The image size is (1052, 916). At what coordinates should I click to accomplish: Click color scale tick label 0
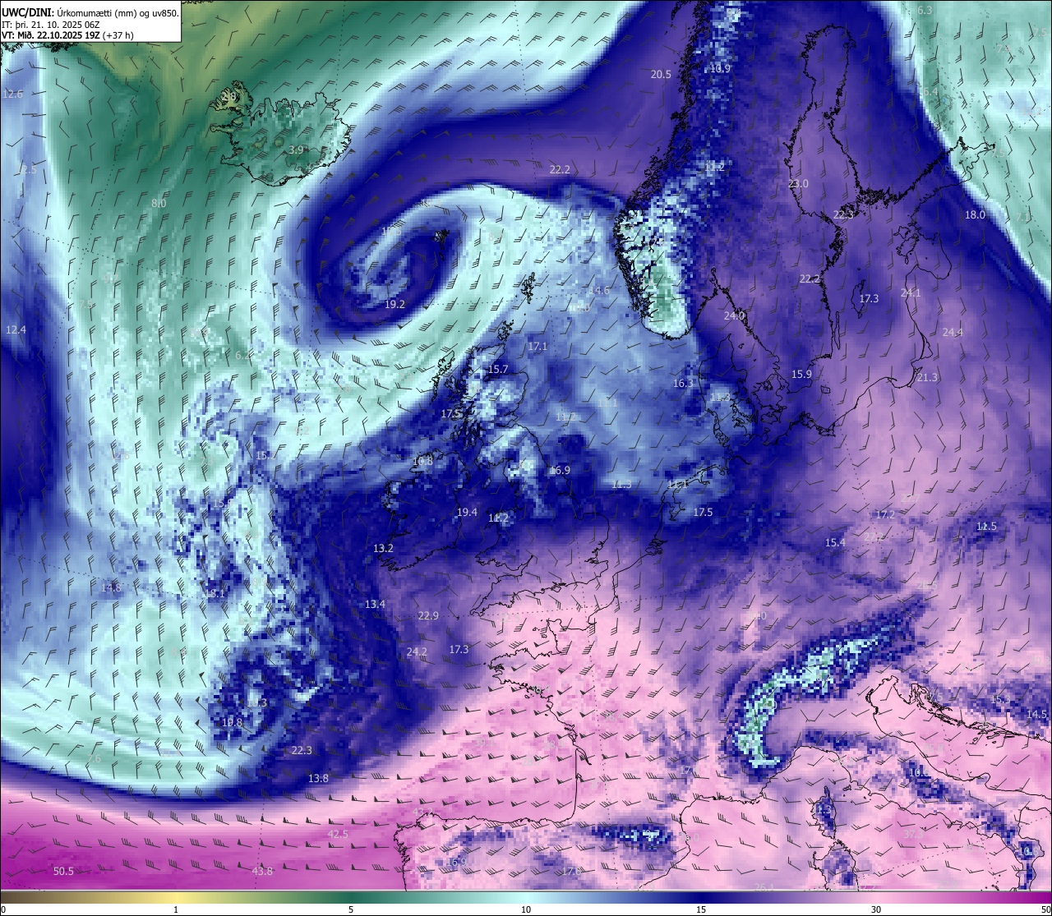3,909
